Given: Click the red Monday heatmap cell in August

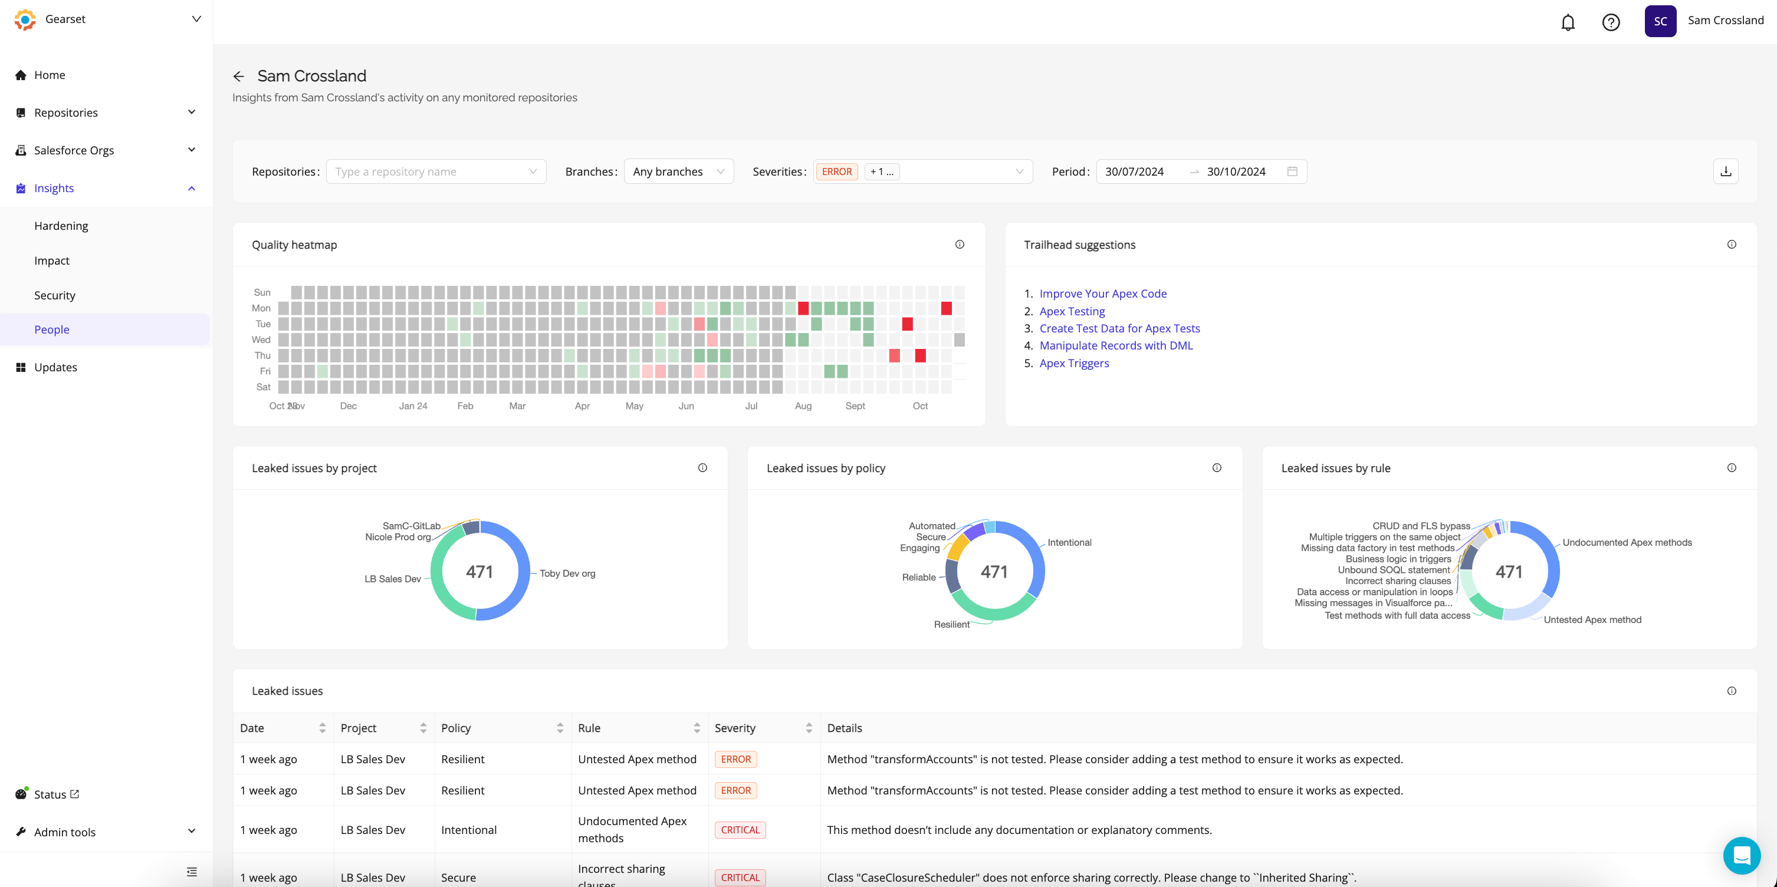Looking at the screenshot, I should pos(803,308).
